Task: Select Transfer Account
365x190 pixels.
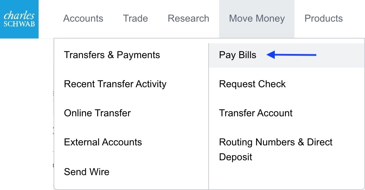Action: pos(256,113)
